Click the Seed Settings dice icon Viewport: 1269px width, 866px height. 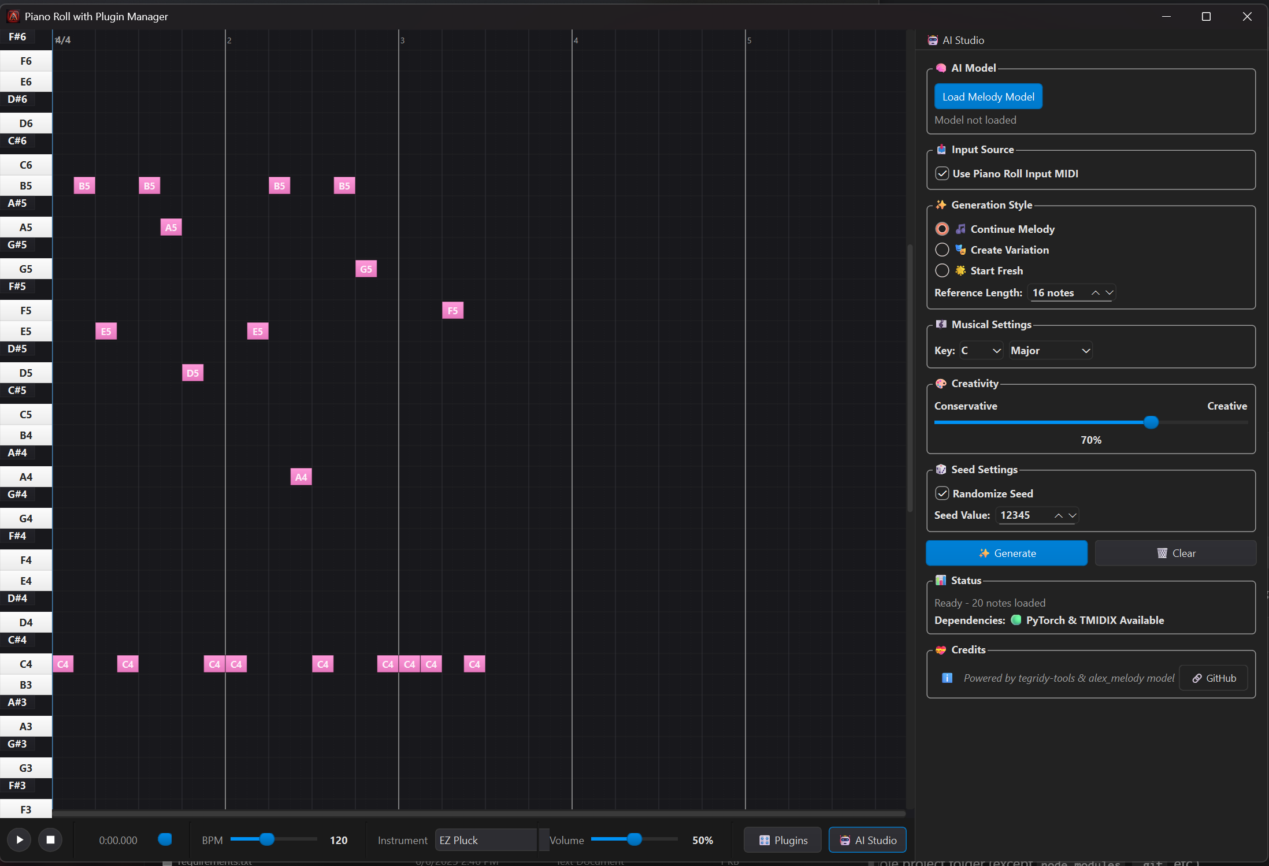click(941, 469)
